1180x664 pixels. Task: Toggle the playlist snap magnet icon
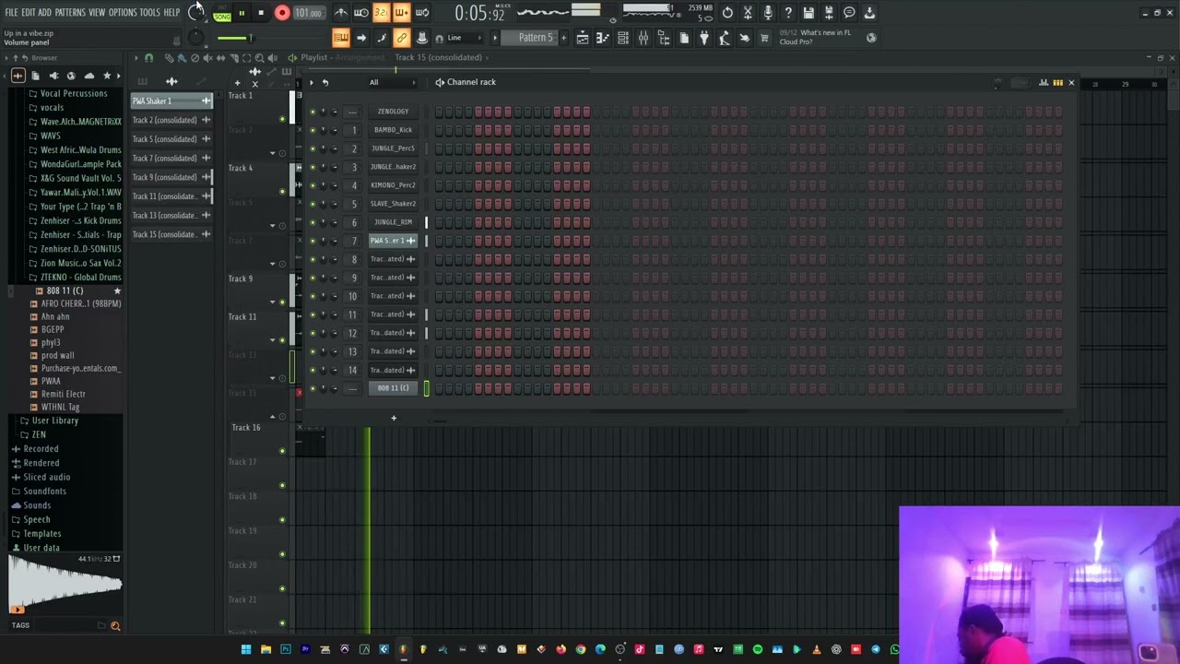pyautogui.click(x=148, y=58)
